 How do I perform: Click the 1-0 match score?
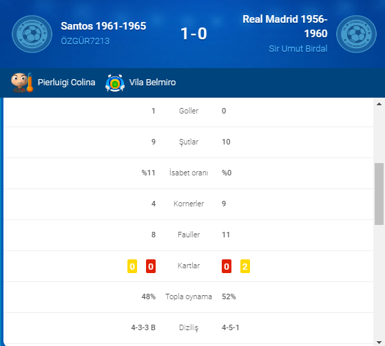pos(194,34)
